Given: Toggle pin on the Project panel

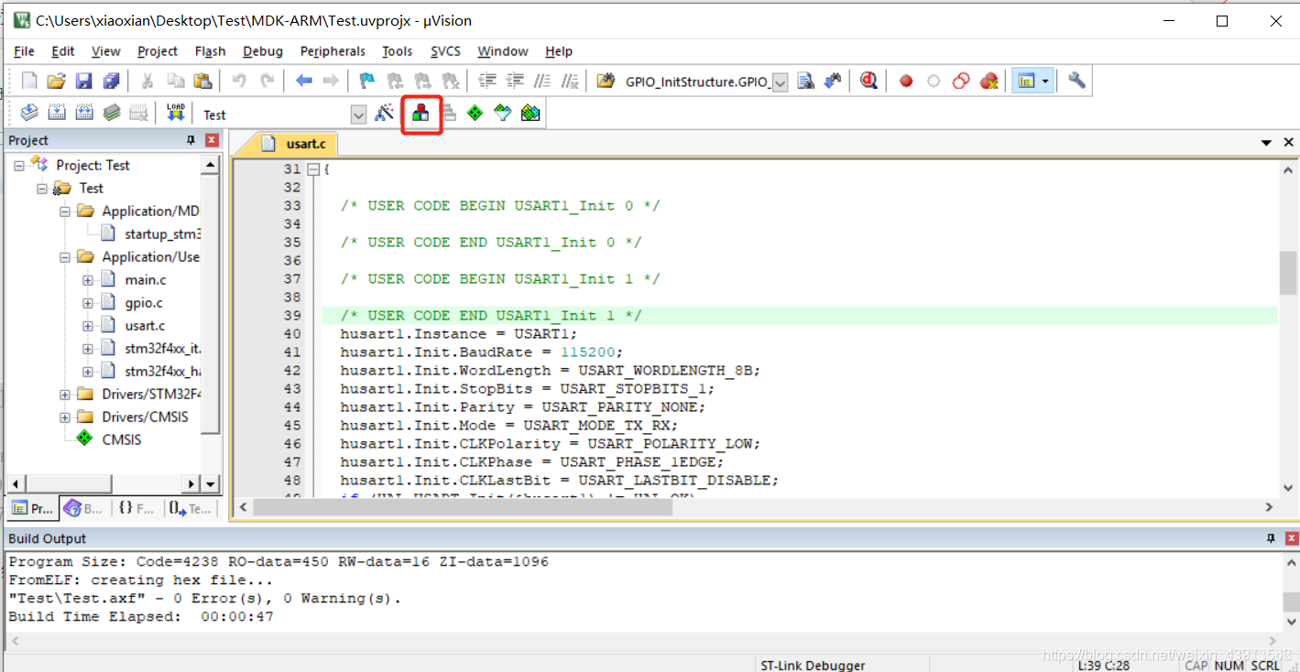Looking at the screenshot, I should click(x=191, y=140).
